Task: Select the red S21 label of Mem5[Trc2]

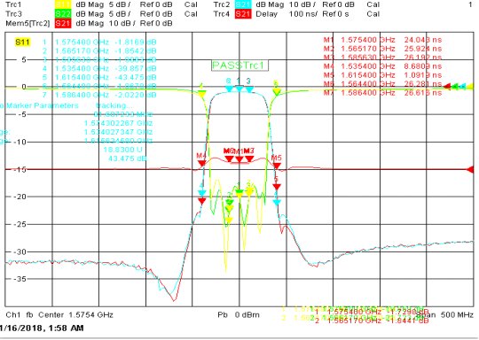Action: [63, 24]
